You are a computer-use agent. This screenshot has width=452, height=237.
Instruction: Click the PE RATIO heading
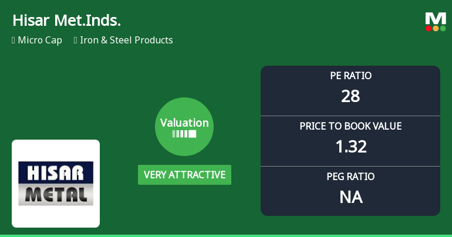pos(350,76)
